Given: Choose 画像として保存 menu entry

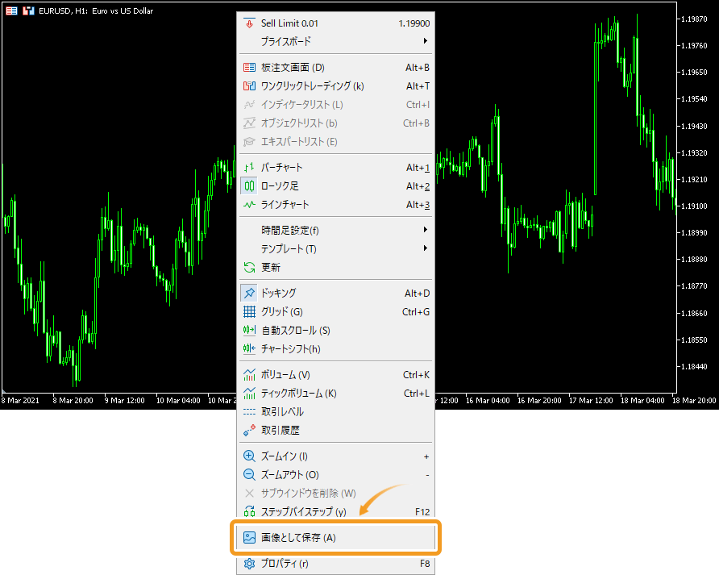Looking at the screenshot, I should 335,537.
